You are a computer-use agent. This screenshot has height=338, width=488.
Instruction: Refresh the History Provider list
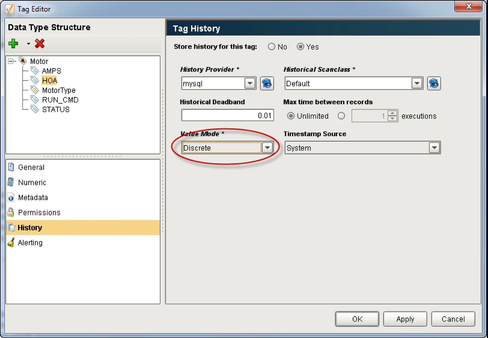click(x=267, y=83)
